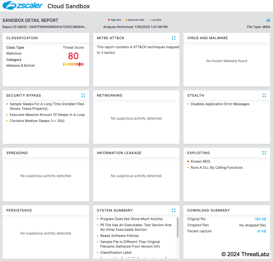Download the packet capture via 41 KB link
Screen dimensions: 273x261
[x=262, y=231]
